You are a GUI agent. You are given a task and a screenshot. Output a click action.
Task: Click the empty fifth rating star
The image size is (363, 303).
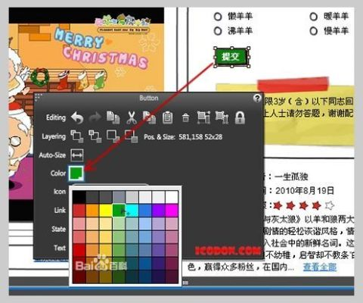[330, 205]
